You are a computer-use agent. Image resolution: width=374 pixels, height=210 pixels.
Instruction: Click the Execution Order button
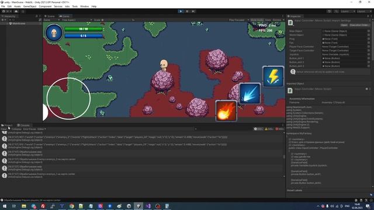(x=359, y=25)
